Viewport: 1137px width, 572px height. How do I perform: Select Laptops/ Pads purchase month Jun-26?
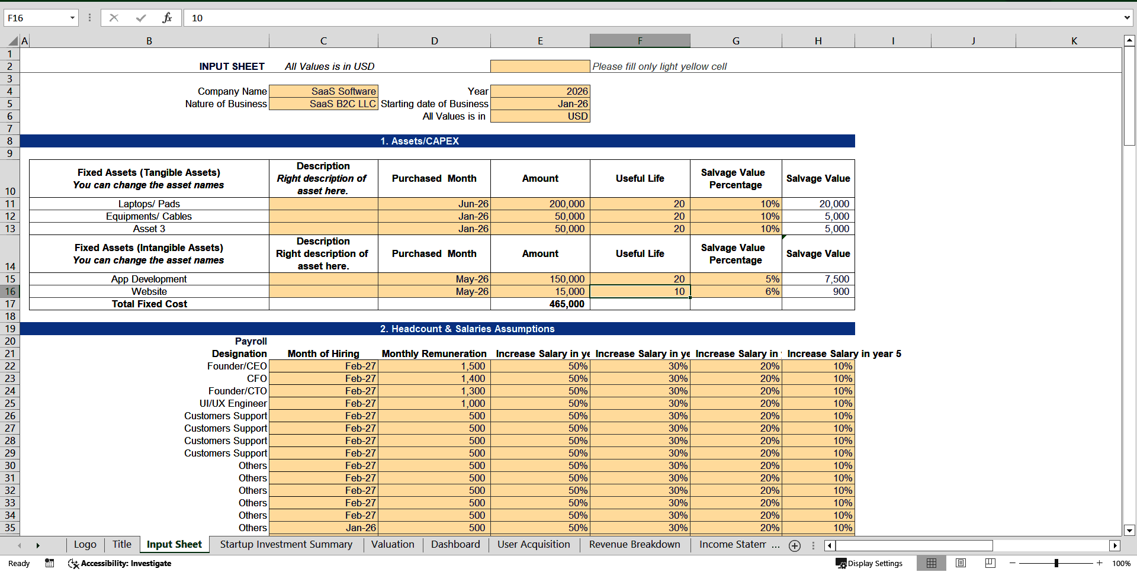pos(434,204)
